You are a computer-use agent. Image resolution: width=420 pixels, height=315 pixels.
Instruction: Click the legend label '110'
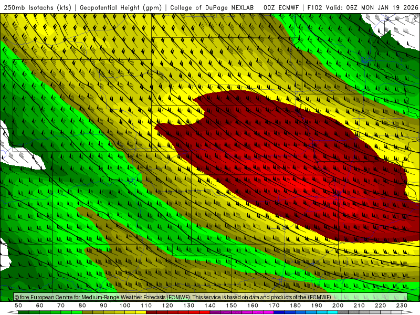146,306
